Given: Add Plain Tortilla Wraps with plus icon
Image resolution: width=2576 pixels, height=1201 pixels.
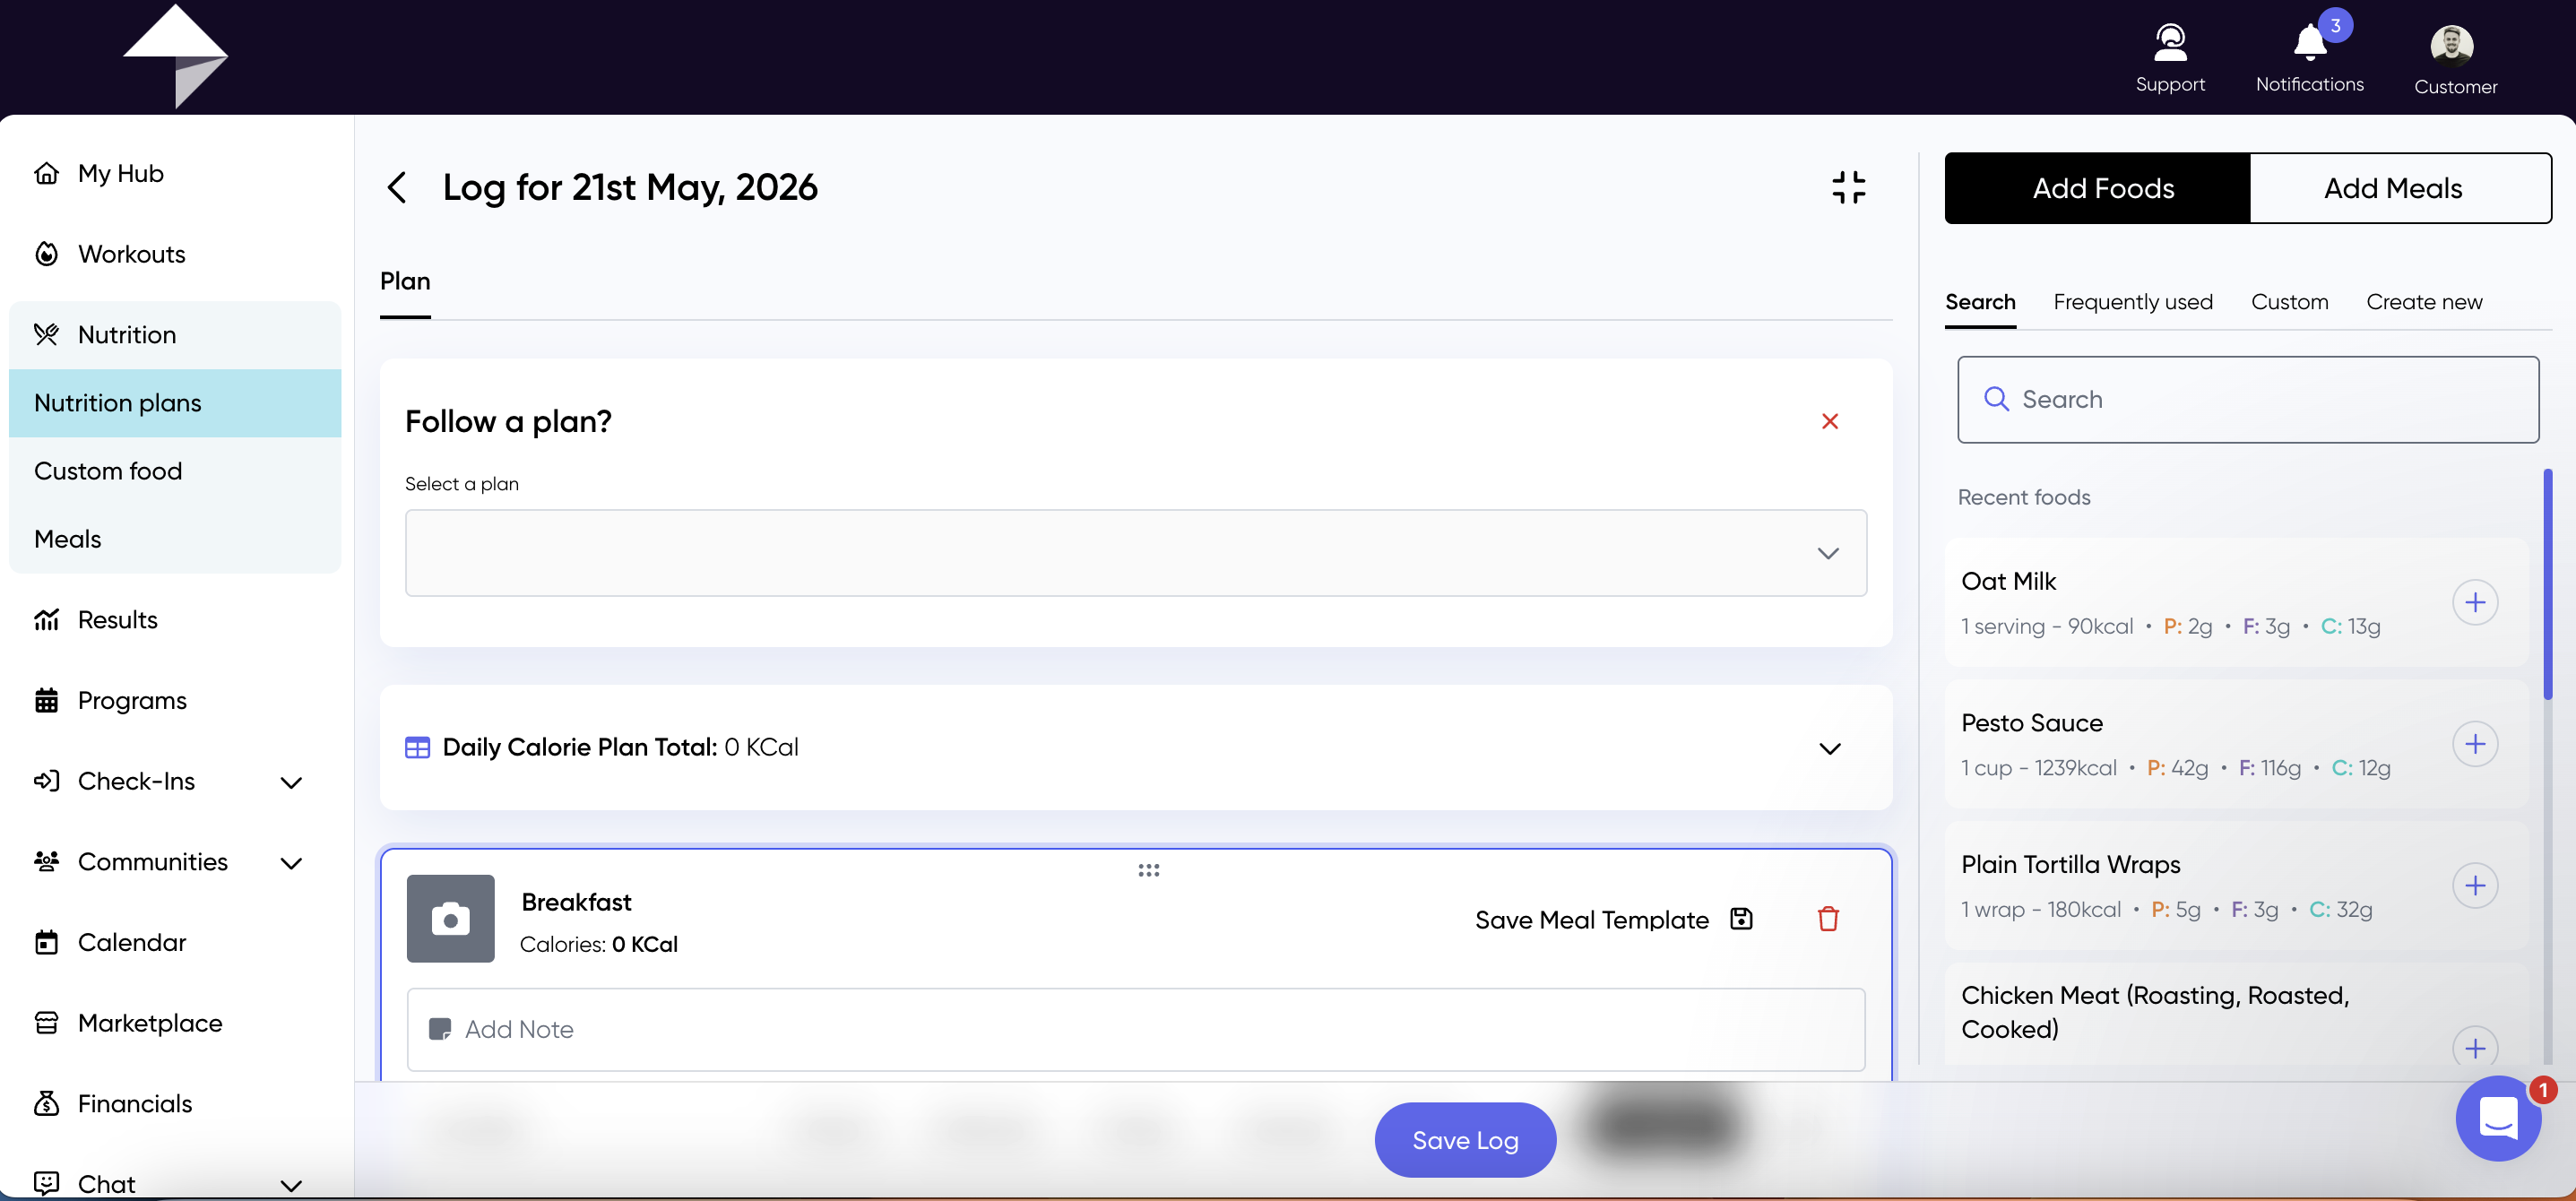Looking at the screenshot, I should (2475, 885).
